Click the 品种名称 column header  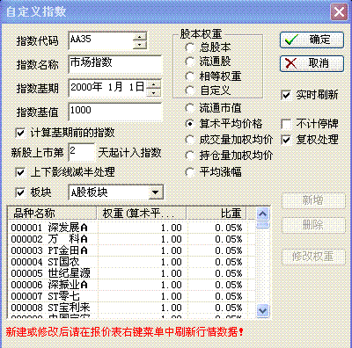(52, 214)
